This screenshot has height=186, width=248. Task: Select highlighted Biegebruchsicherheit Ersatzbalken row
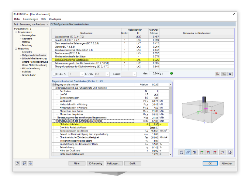pos(143,60)
